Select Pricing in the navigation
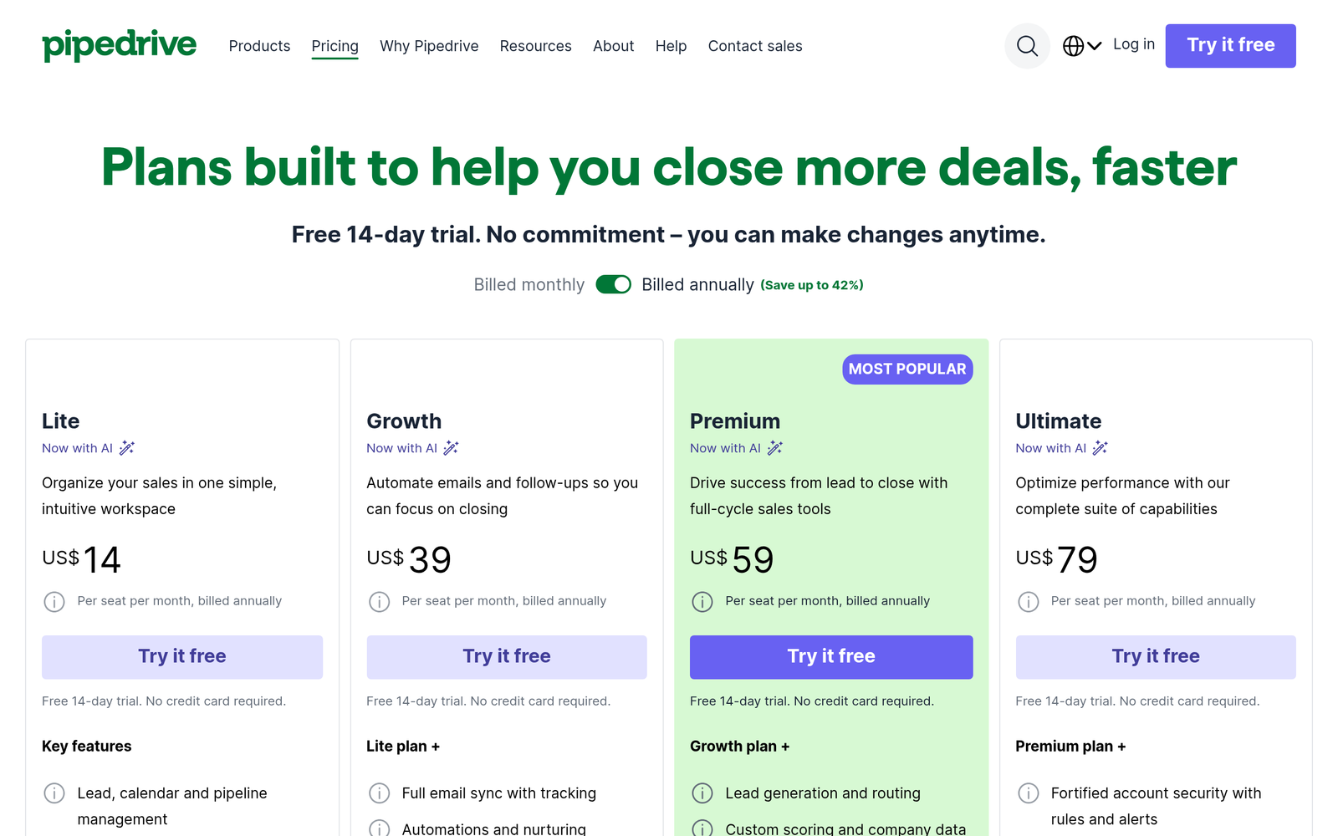Screen dimensions: 1338x836 334,46
